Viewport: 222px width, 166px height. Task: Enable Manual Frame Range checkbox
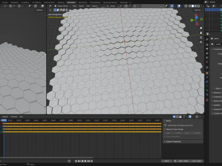click(x=165, y=129)
